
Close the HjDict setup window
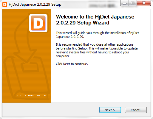point(144,3)
